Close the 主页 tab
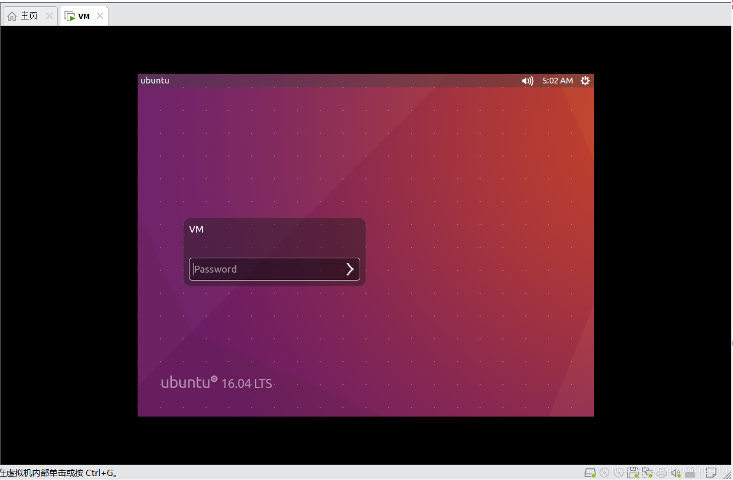Viewport: 733px width, 480px height. [49, 16]
